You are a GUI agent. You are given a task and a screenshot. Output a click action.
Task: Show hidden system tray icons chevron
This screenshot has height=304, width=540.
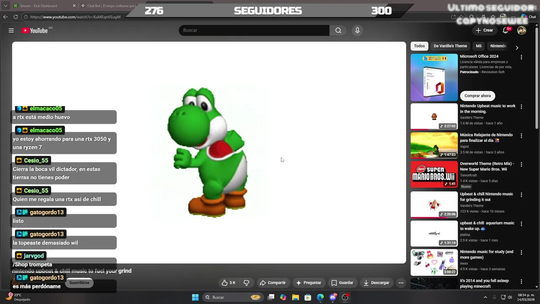point(485,297)
